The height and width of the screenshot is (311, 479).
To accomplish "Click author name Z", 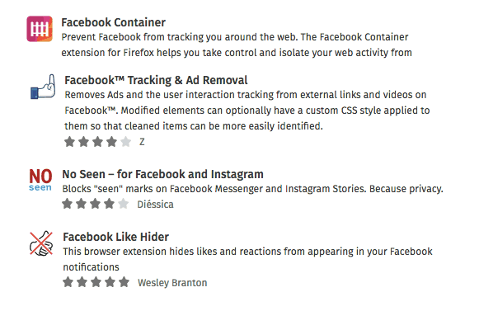I will click(x=142, y=142).
